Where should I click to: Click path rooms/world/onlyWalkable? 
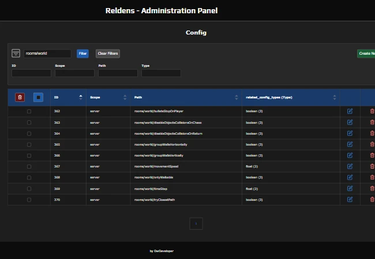click(154, 177)
